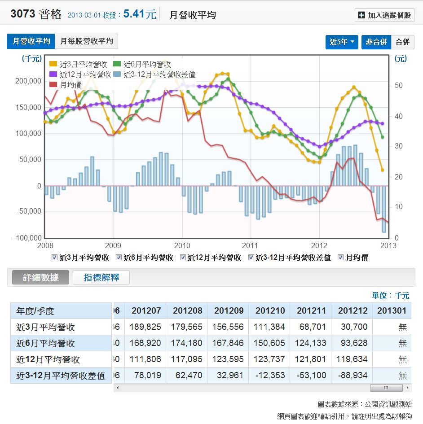Viewport: 423px width, 424px height.
Task: Click the 201208 column header
Action: 188,310
